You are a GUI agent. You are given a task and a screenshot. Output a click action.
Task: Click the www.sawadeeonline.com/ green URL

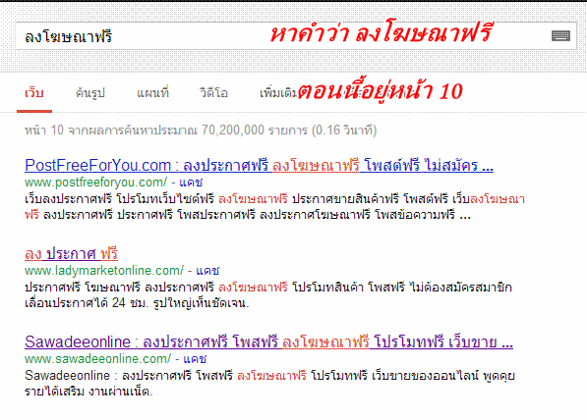pyautogui.click(x=98, y=359)
